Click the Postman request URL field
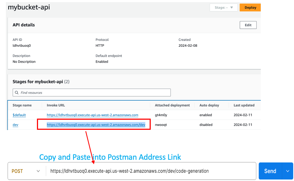Screen dimensions: 294x181 tap(150, 171)
